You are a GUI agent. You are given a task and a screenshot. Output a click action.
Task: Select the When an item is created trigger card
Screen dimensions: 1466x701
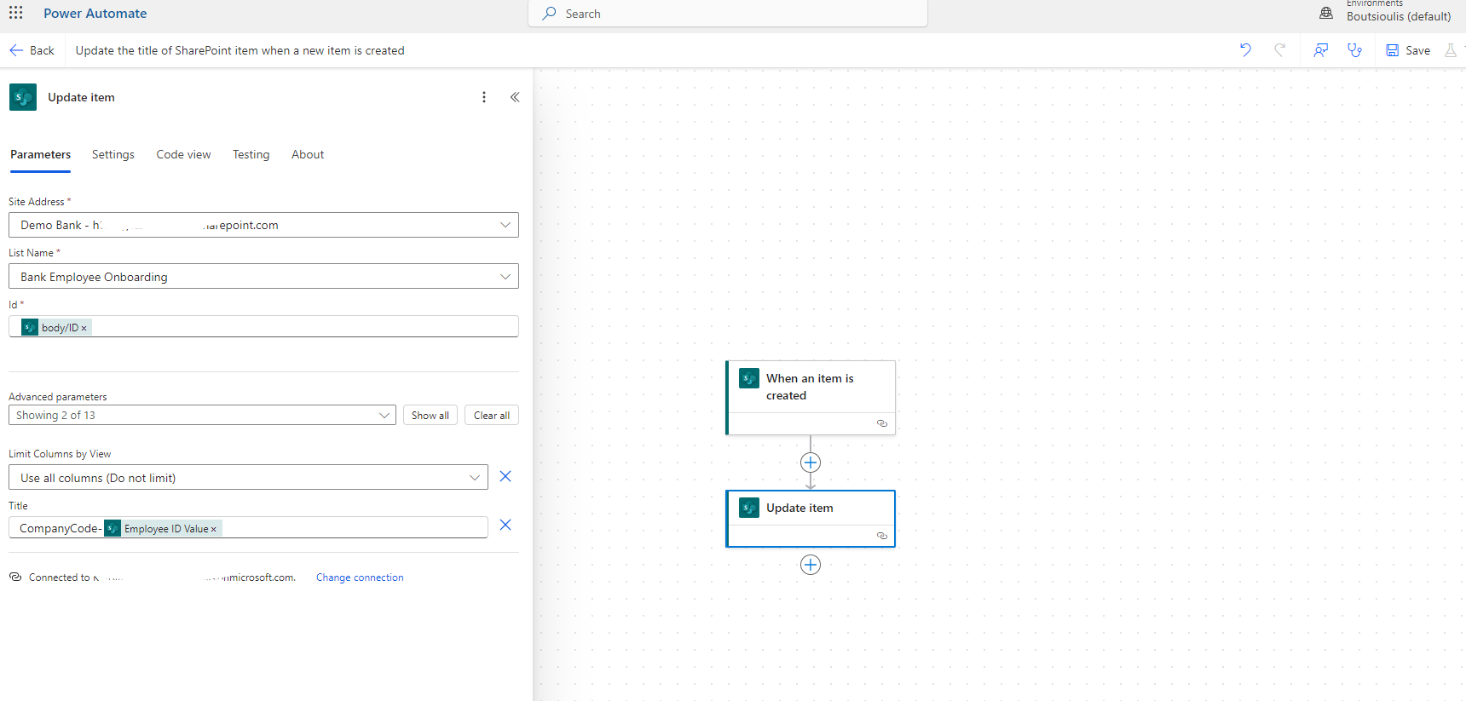click(x=811, y=398)
